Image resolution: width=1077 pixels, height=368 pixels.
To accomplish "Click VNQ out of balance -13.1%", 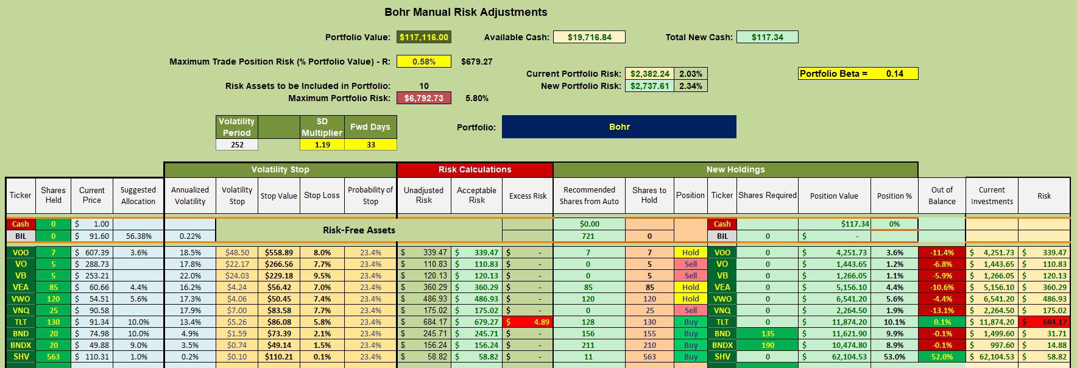I will coord(942,310).
